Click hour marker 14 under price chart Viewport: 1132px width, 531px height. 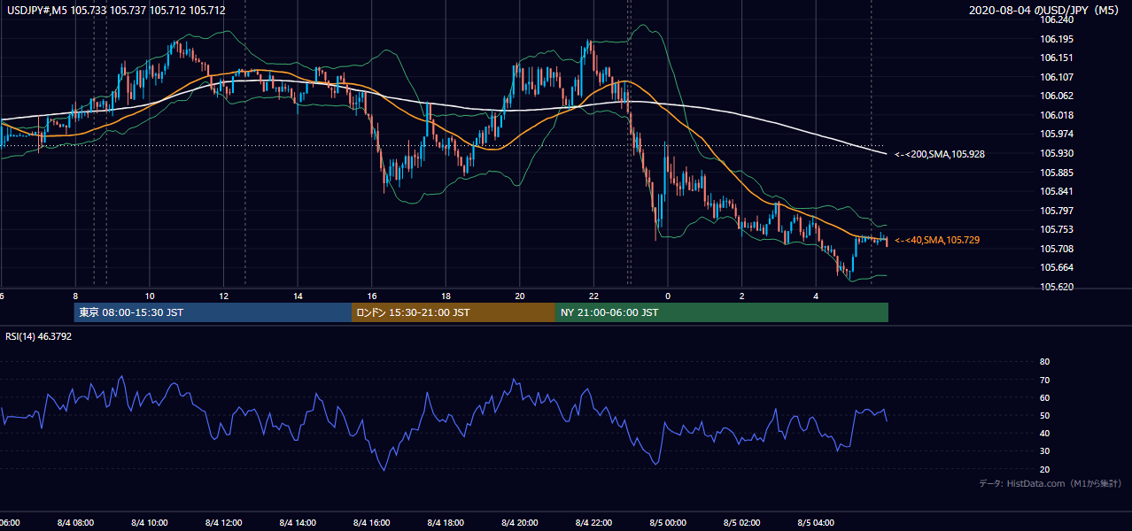click(298, 296)
